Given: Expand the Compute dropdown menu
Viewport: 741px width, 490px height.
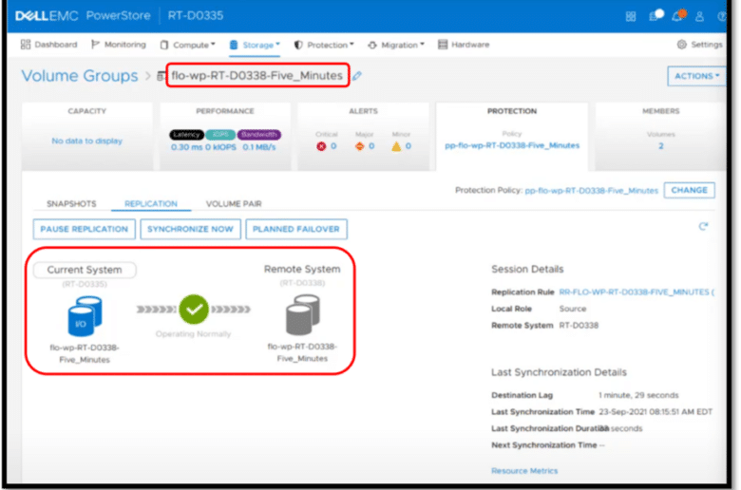Looking at the screenshot, I should tap(187, 45).
